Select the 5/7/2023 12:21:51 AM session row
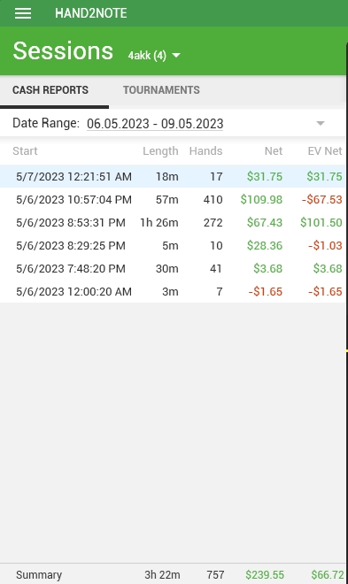Screen dimensions: 348x584 pos(173,176)
